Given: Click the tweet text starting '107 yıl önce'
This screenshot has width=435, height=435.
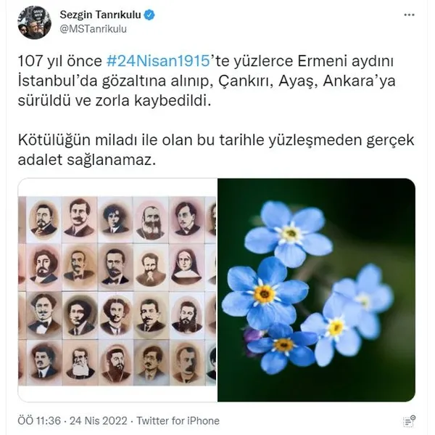Looking at the screenshot, I should pyautogui.click(x=207, y=81).
